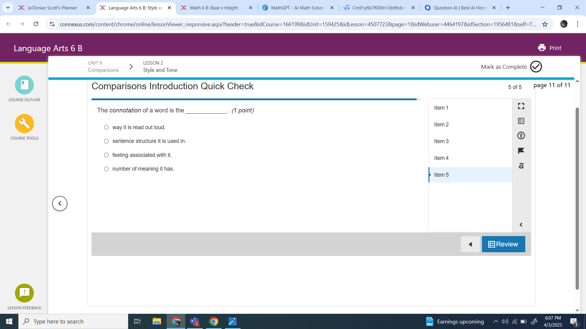Open the item list panel icon
The width and height of the screenshot is (586, 329).
(521, 121)
